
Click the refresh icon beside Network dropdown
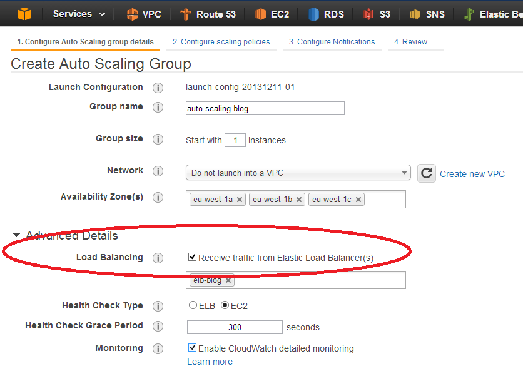tap(426, 174)
